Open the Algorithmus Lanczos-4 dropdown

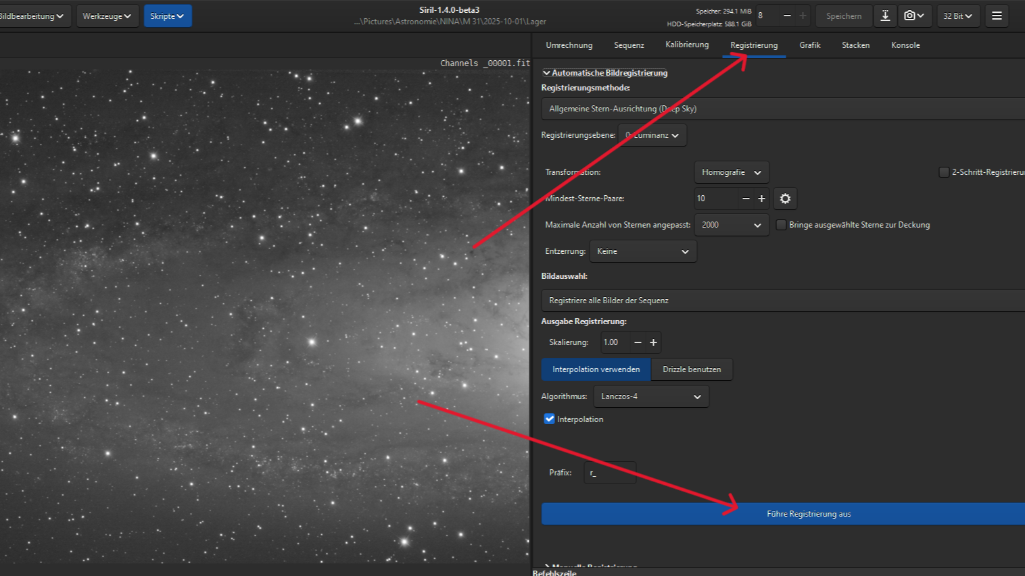coord(650,396)
